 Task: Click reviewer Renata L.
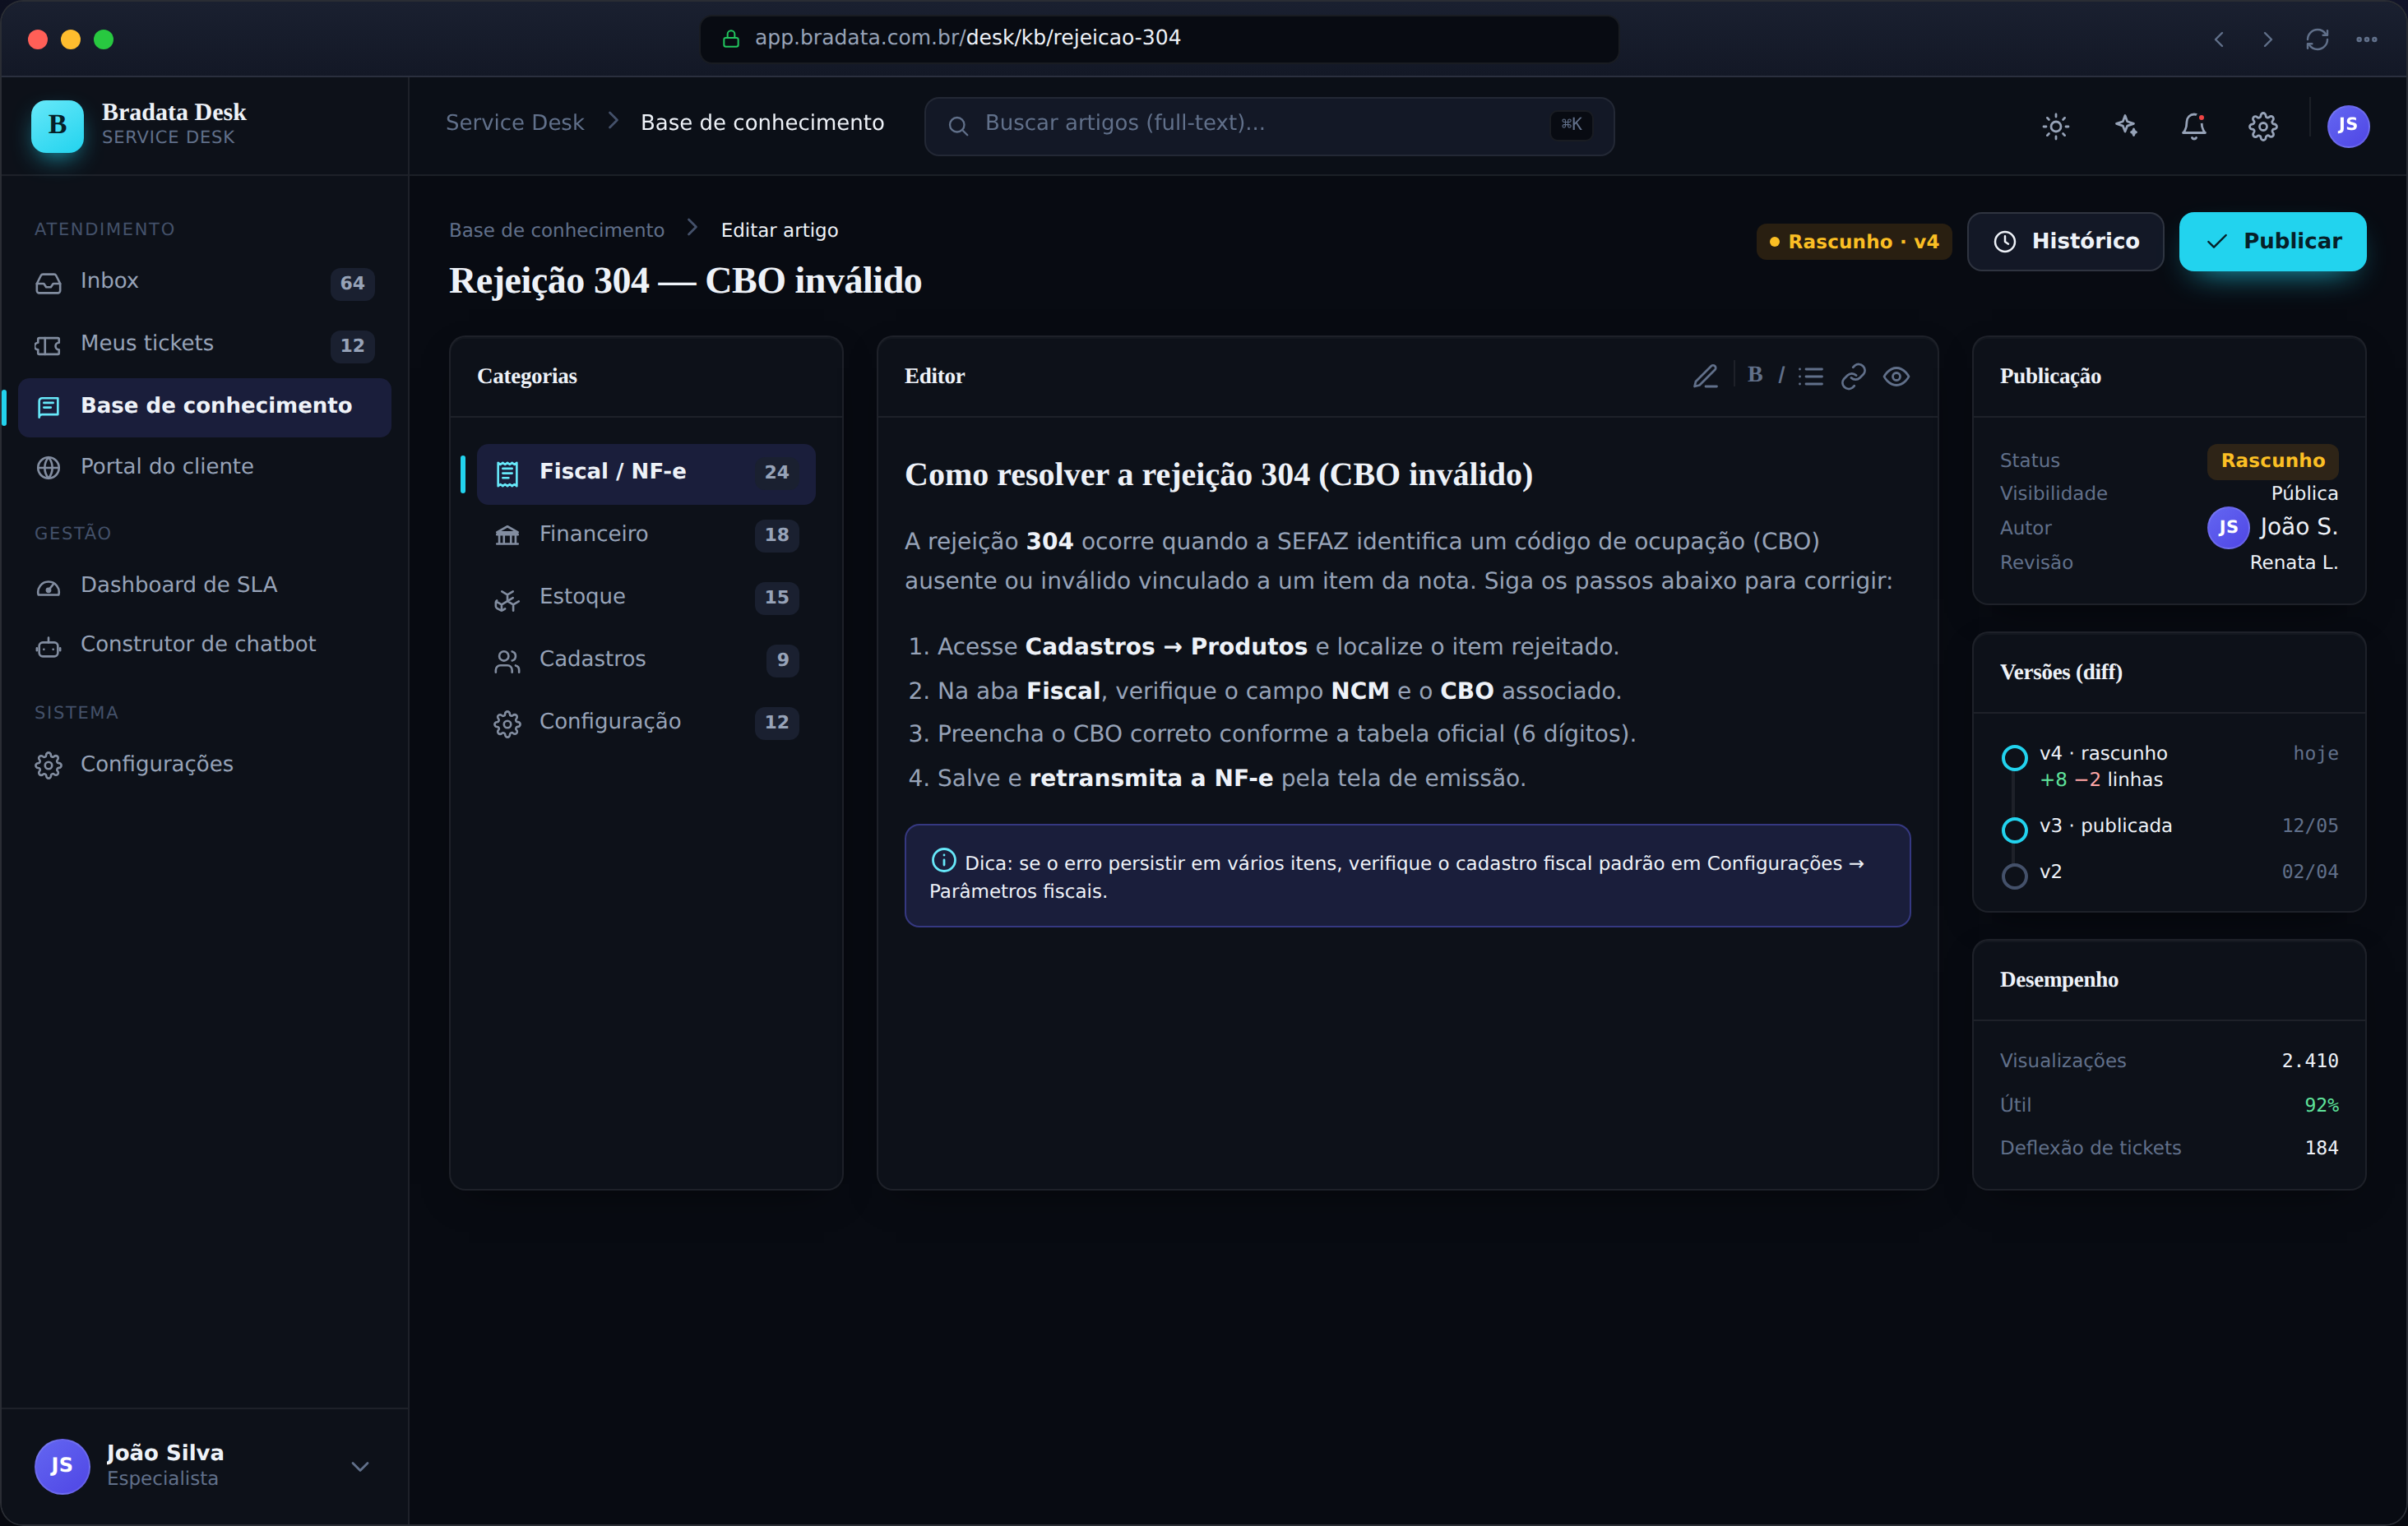pos(2292,563)
